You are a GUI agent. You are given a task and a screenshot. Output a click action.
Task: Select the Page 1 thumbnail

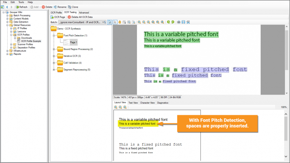pyautogui.click(x=69, y=42)
